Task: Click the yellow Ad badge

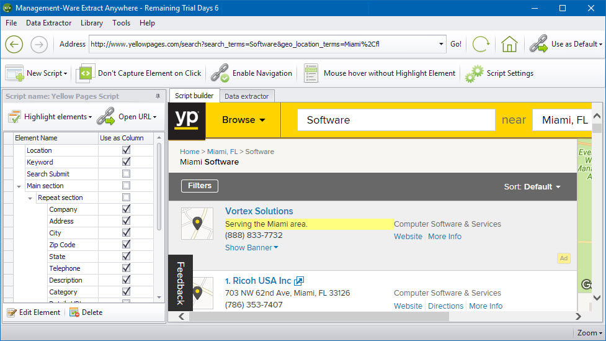Action: click(564, 258)
